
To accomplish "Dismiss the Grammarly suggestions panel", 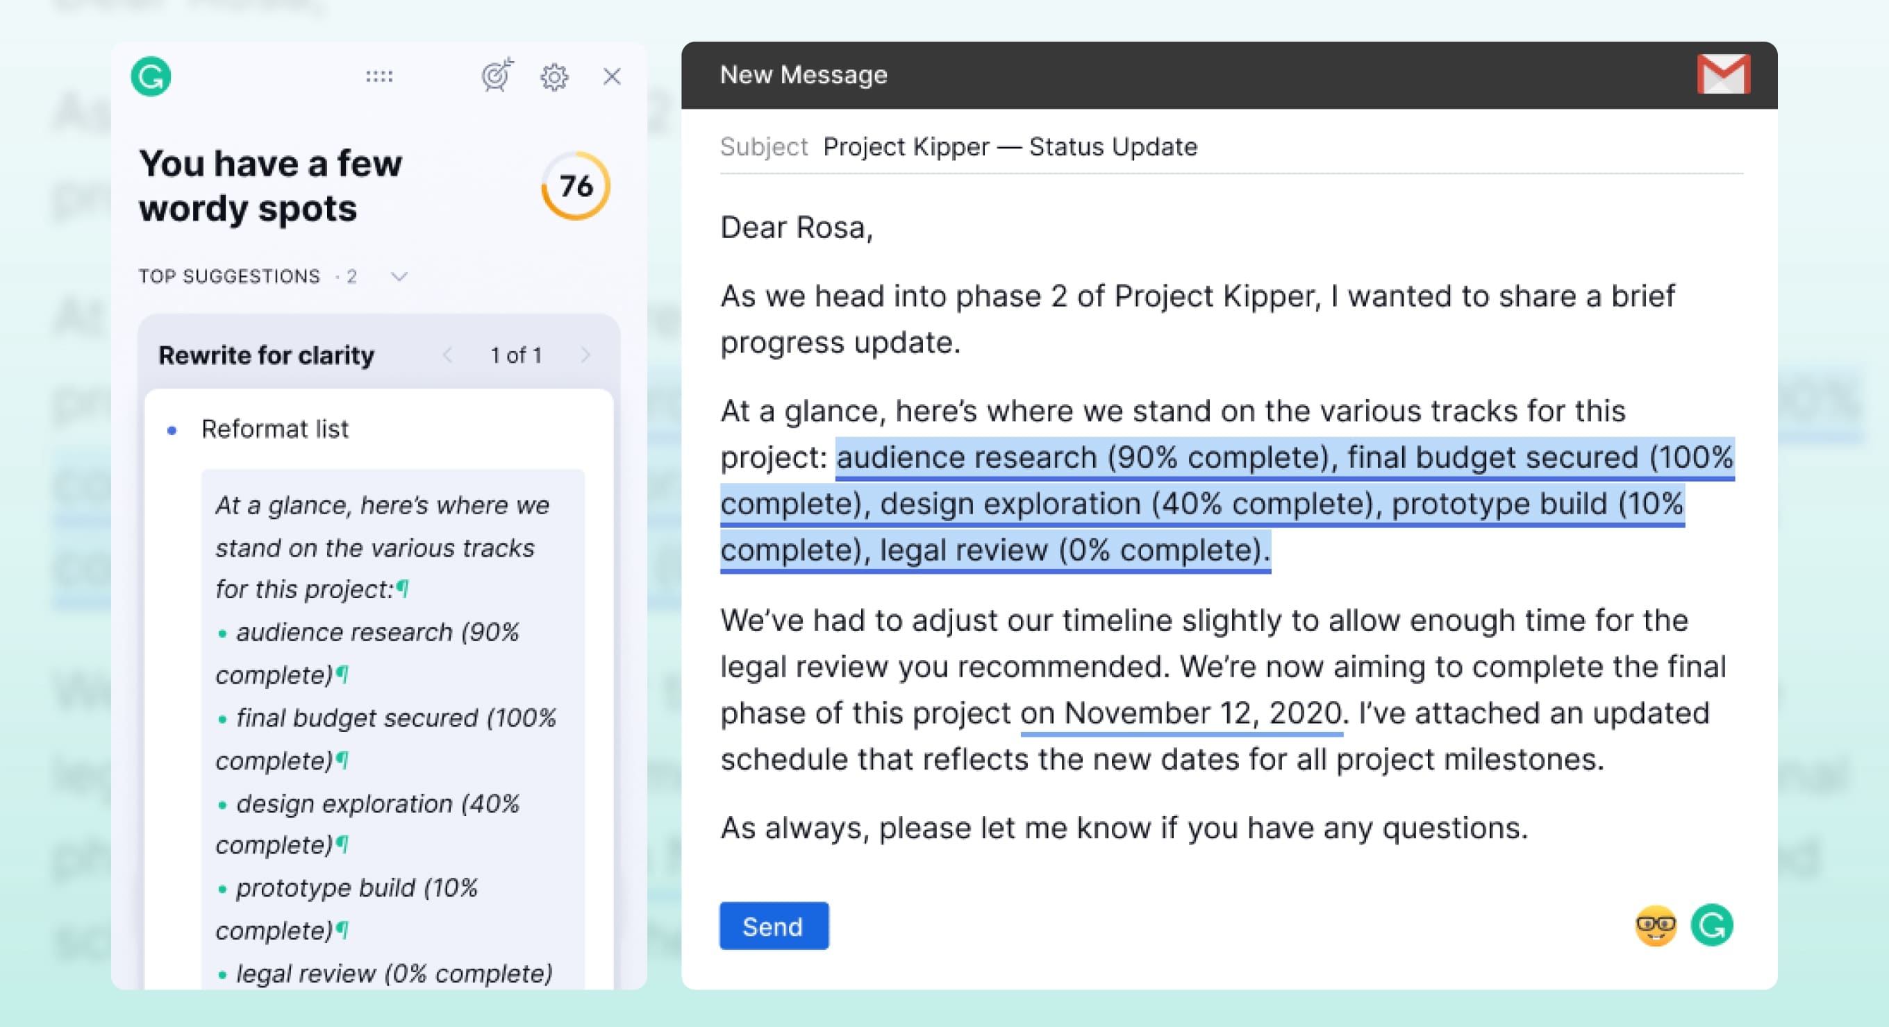I will tap(613, 76).
